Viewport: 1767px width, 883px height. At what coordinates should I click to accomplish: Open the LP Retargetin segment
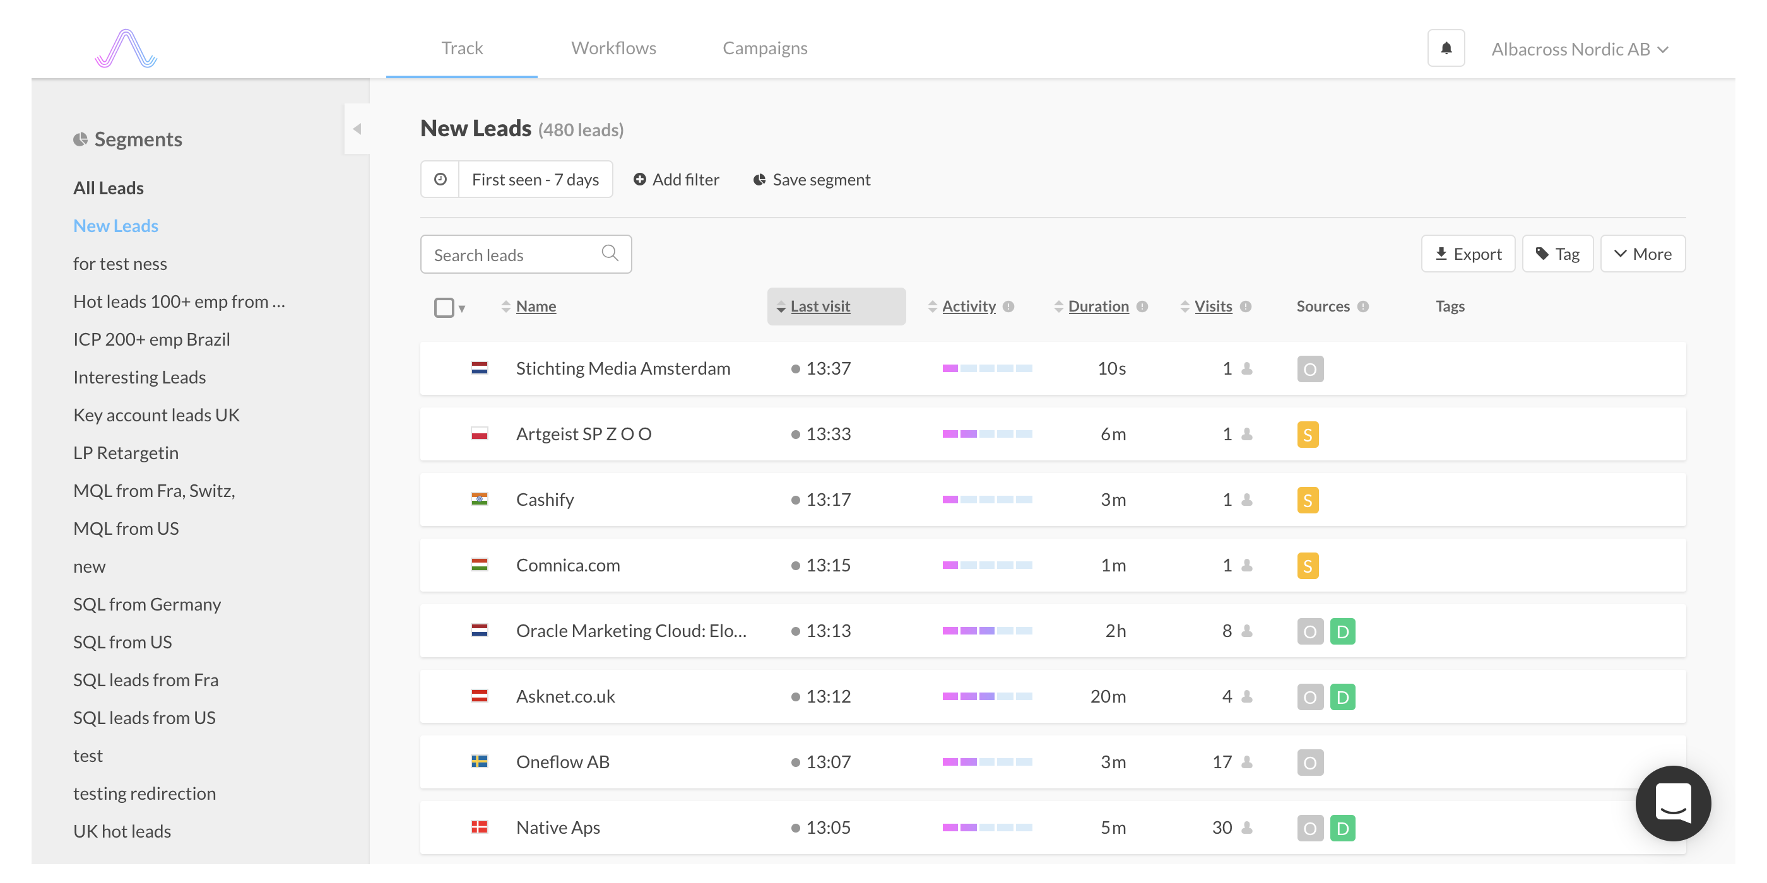point(126,452)
